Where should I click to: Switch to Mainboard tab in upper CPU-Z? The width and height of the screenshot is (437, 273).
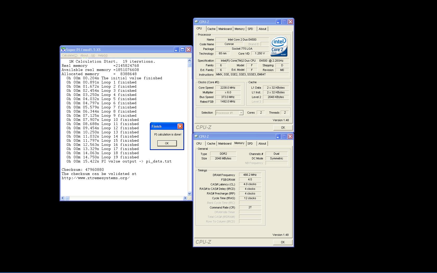225,29
